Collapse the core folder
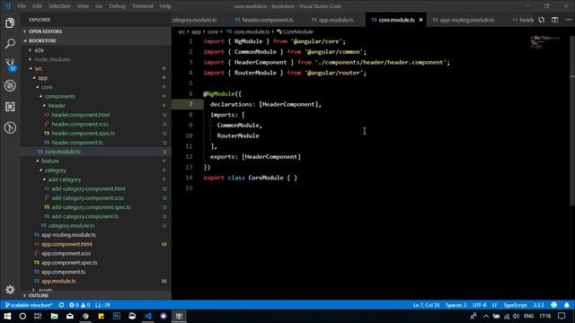The height and width of the screenshot is (323, 575). (x=47, y=87)
